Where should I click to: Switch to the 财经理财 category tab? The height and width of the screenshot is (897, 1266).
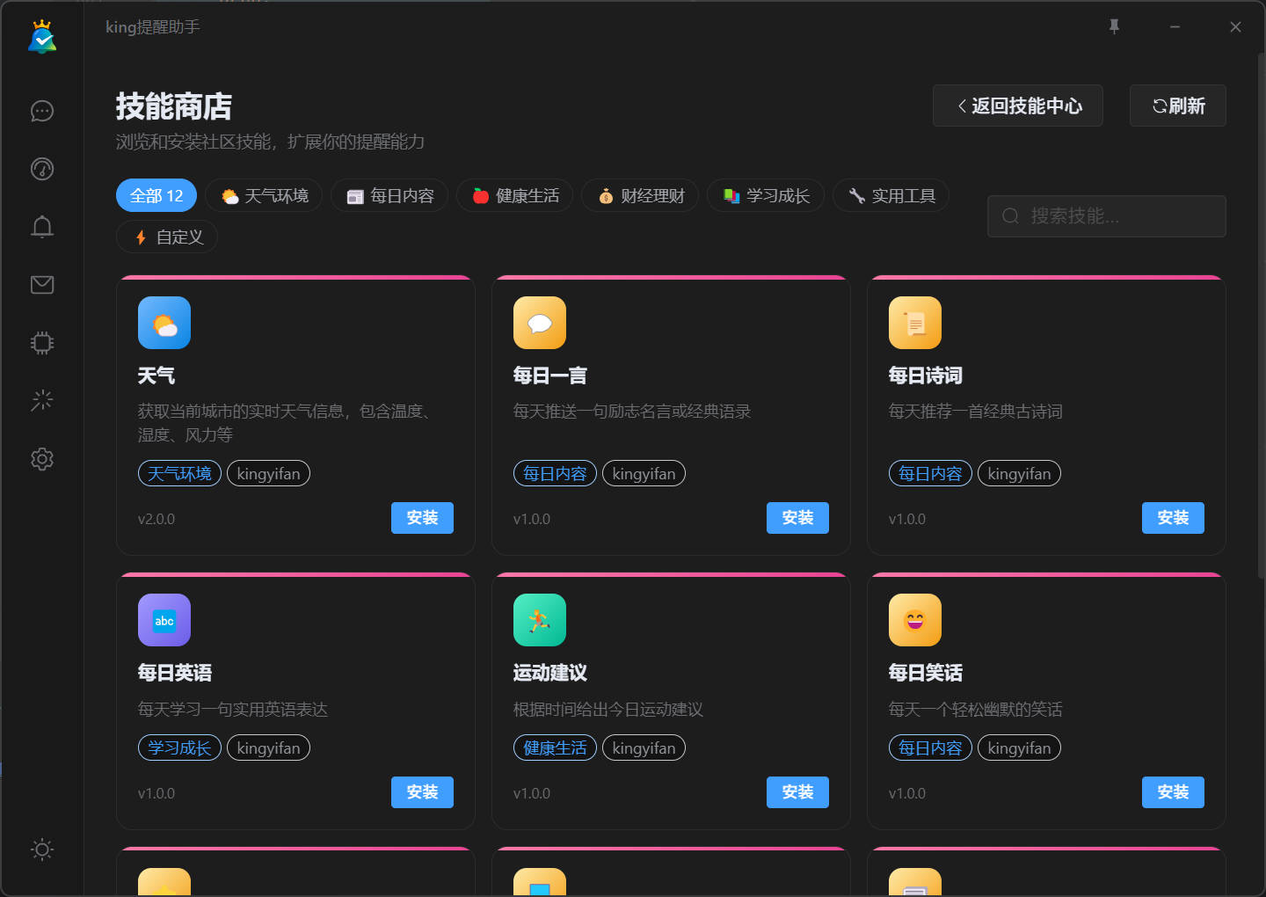tap(640, 195)
